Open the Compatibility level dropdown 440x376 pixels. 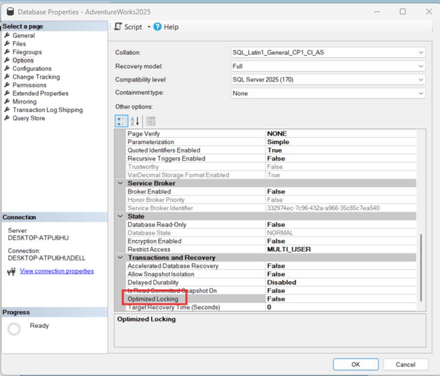coord(328,80)
